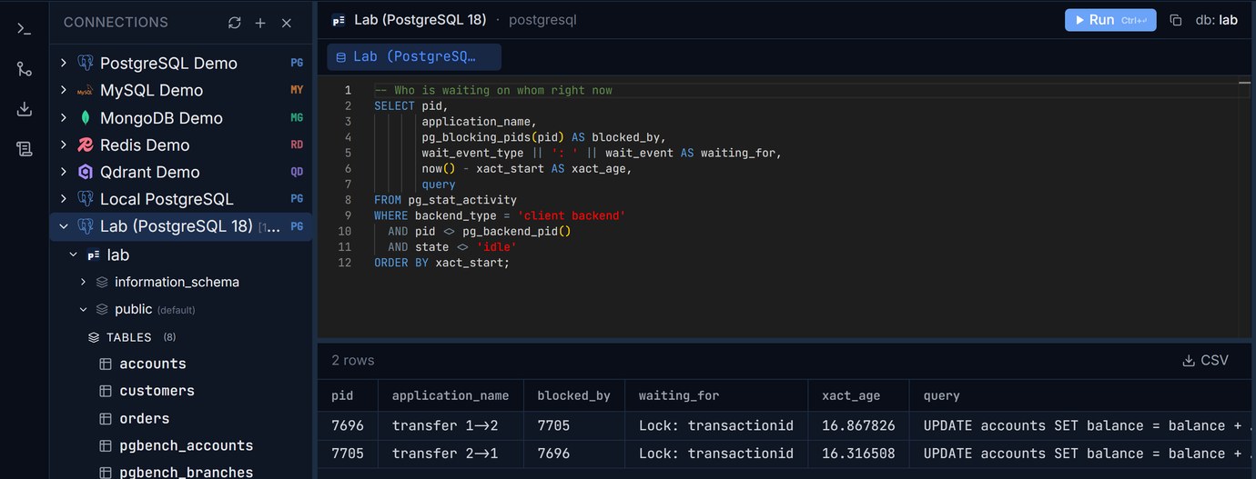This screenshot has height=479, width=1256.
Task: Select the blocked_by cell 7705
Action: click(x=574, y=425)
